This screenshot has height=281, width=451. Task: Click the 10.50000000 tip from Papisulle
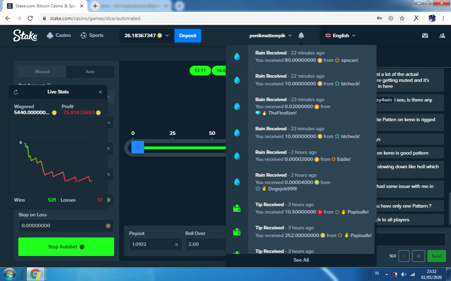click(301, 208)
